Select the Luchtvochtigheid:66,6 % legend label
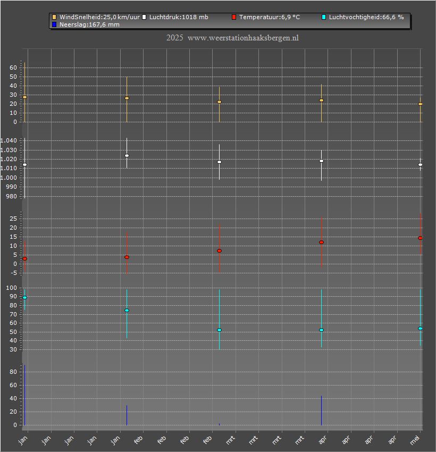Image resolution: width=436 pixels, height=452 pixels. 366,18
